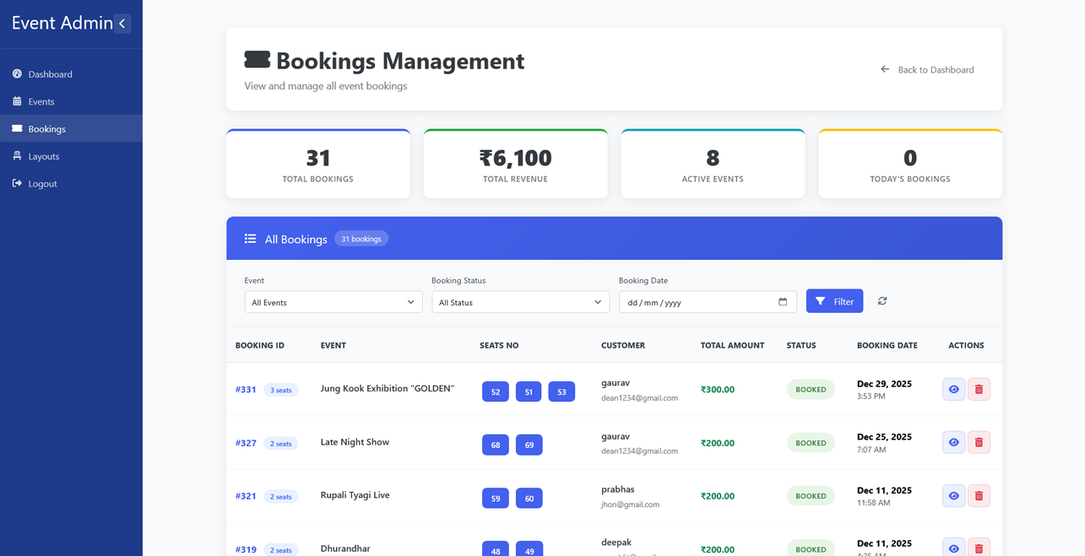
Task: Click the Back to Dashboard link
Action: coord(927,69)
